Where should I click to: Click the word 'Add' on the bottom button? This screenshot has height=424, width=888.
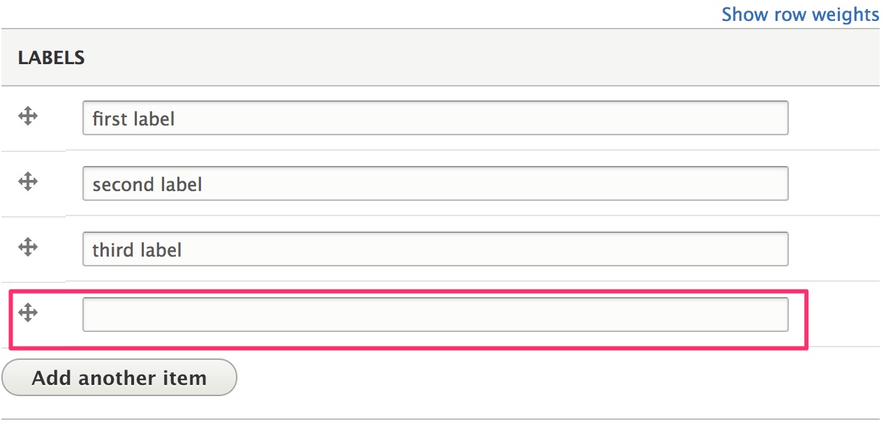[x=52, y=378]
